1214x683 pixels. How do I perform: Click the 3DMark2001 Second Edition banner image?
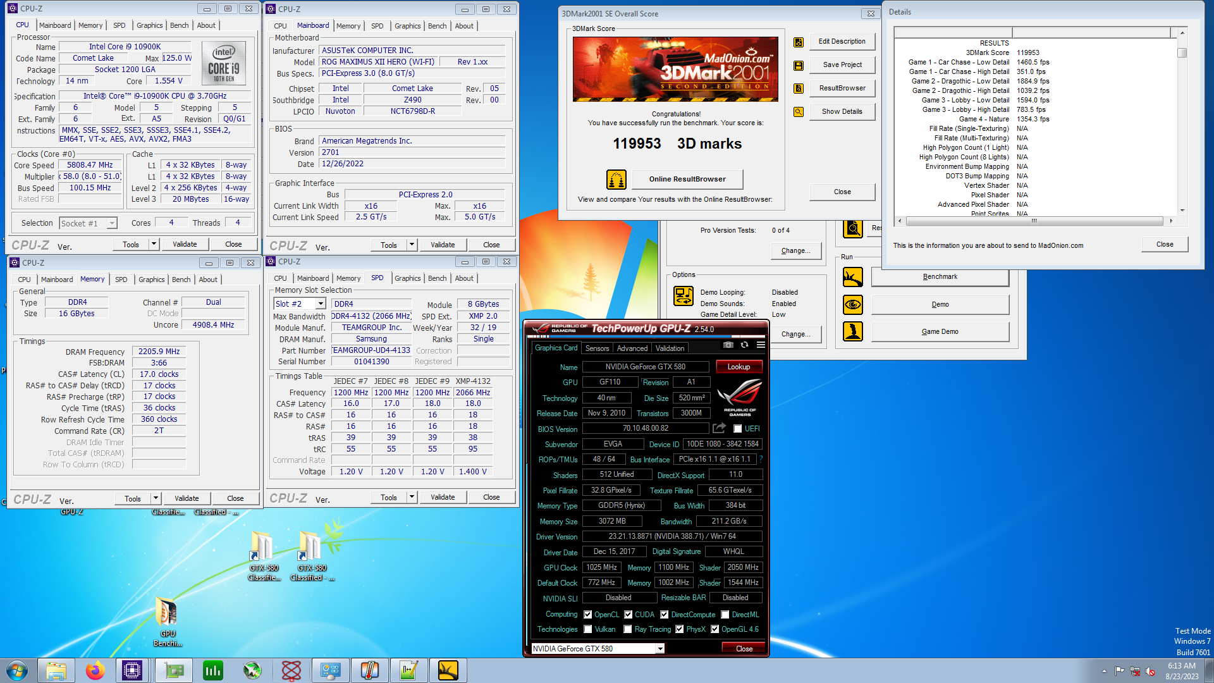coord(676,70)
